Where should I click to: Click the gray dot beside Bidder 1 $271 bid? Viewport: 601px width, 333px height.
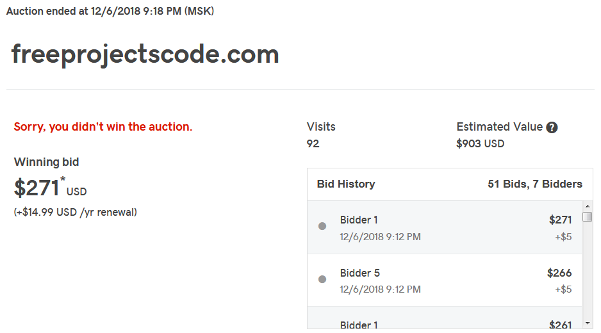pyautogui.click(x=322, y=226)
